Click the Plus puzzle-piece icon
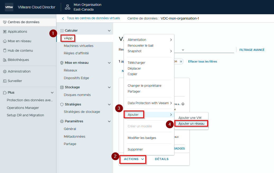This screenshot has height=173, width=274. pos(5,93)
